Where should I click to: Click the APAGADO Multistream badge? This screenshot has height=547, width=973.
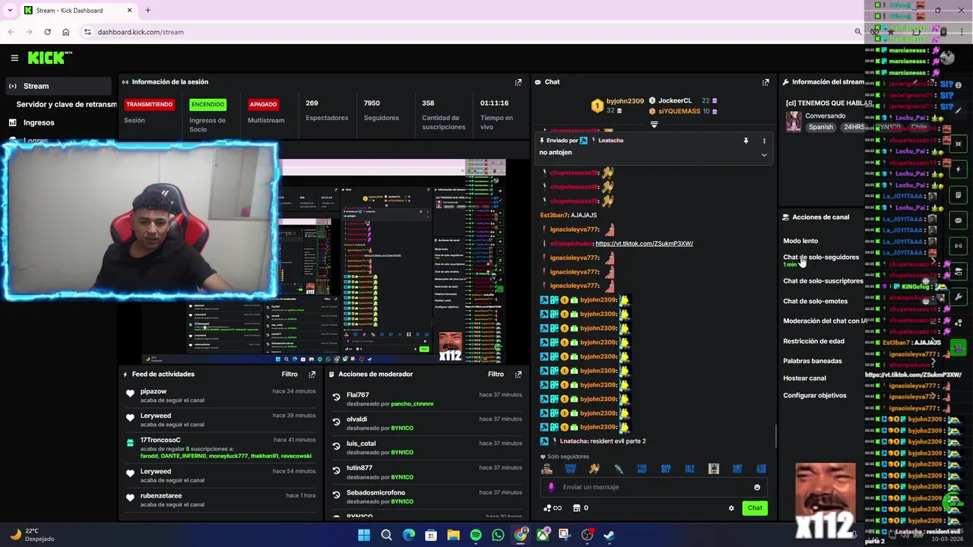(x=263, y=104)
